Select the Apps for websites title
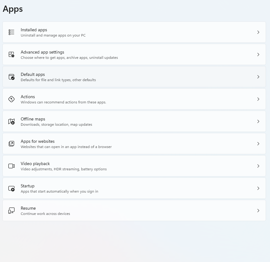The image size is (270, 262). 37,141
